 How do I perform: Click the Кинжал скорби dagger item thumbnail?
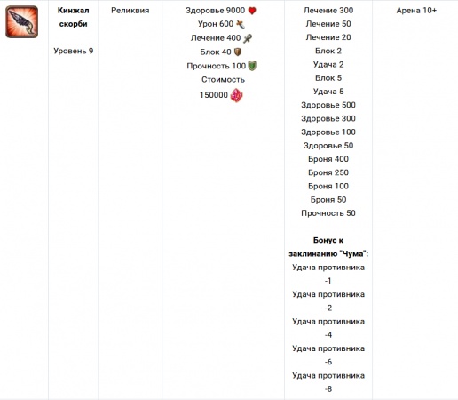coord(21,21)
